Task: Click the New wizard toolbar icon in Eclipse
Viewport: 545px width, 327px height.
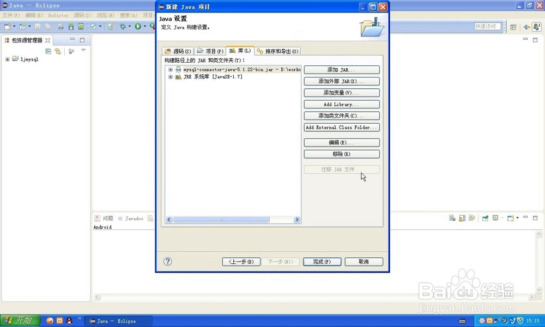Action: (x=7, y=26)
